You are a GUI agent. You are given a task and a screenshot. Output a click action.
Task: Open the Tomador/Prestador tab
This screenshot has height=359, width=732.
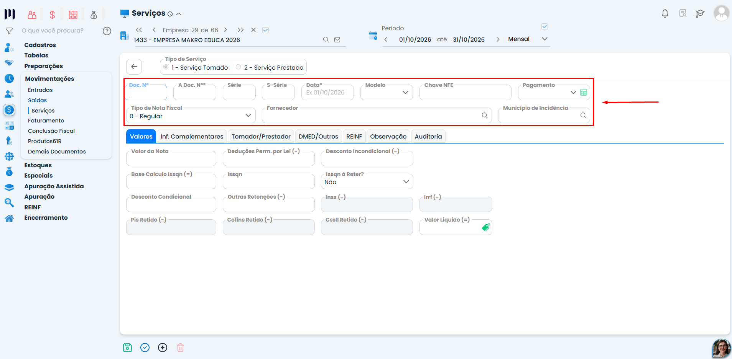[x=261, y=136]
